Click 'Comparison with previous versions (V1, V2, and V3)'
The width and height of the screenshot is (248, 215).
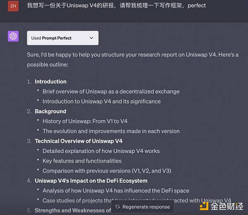point(107,171)
